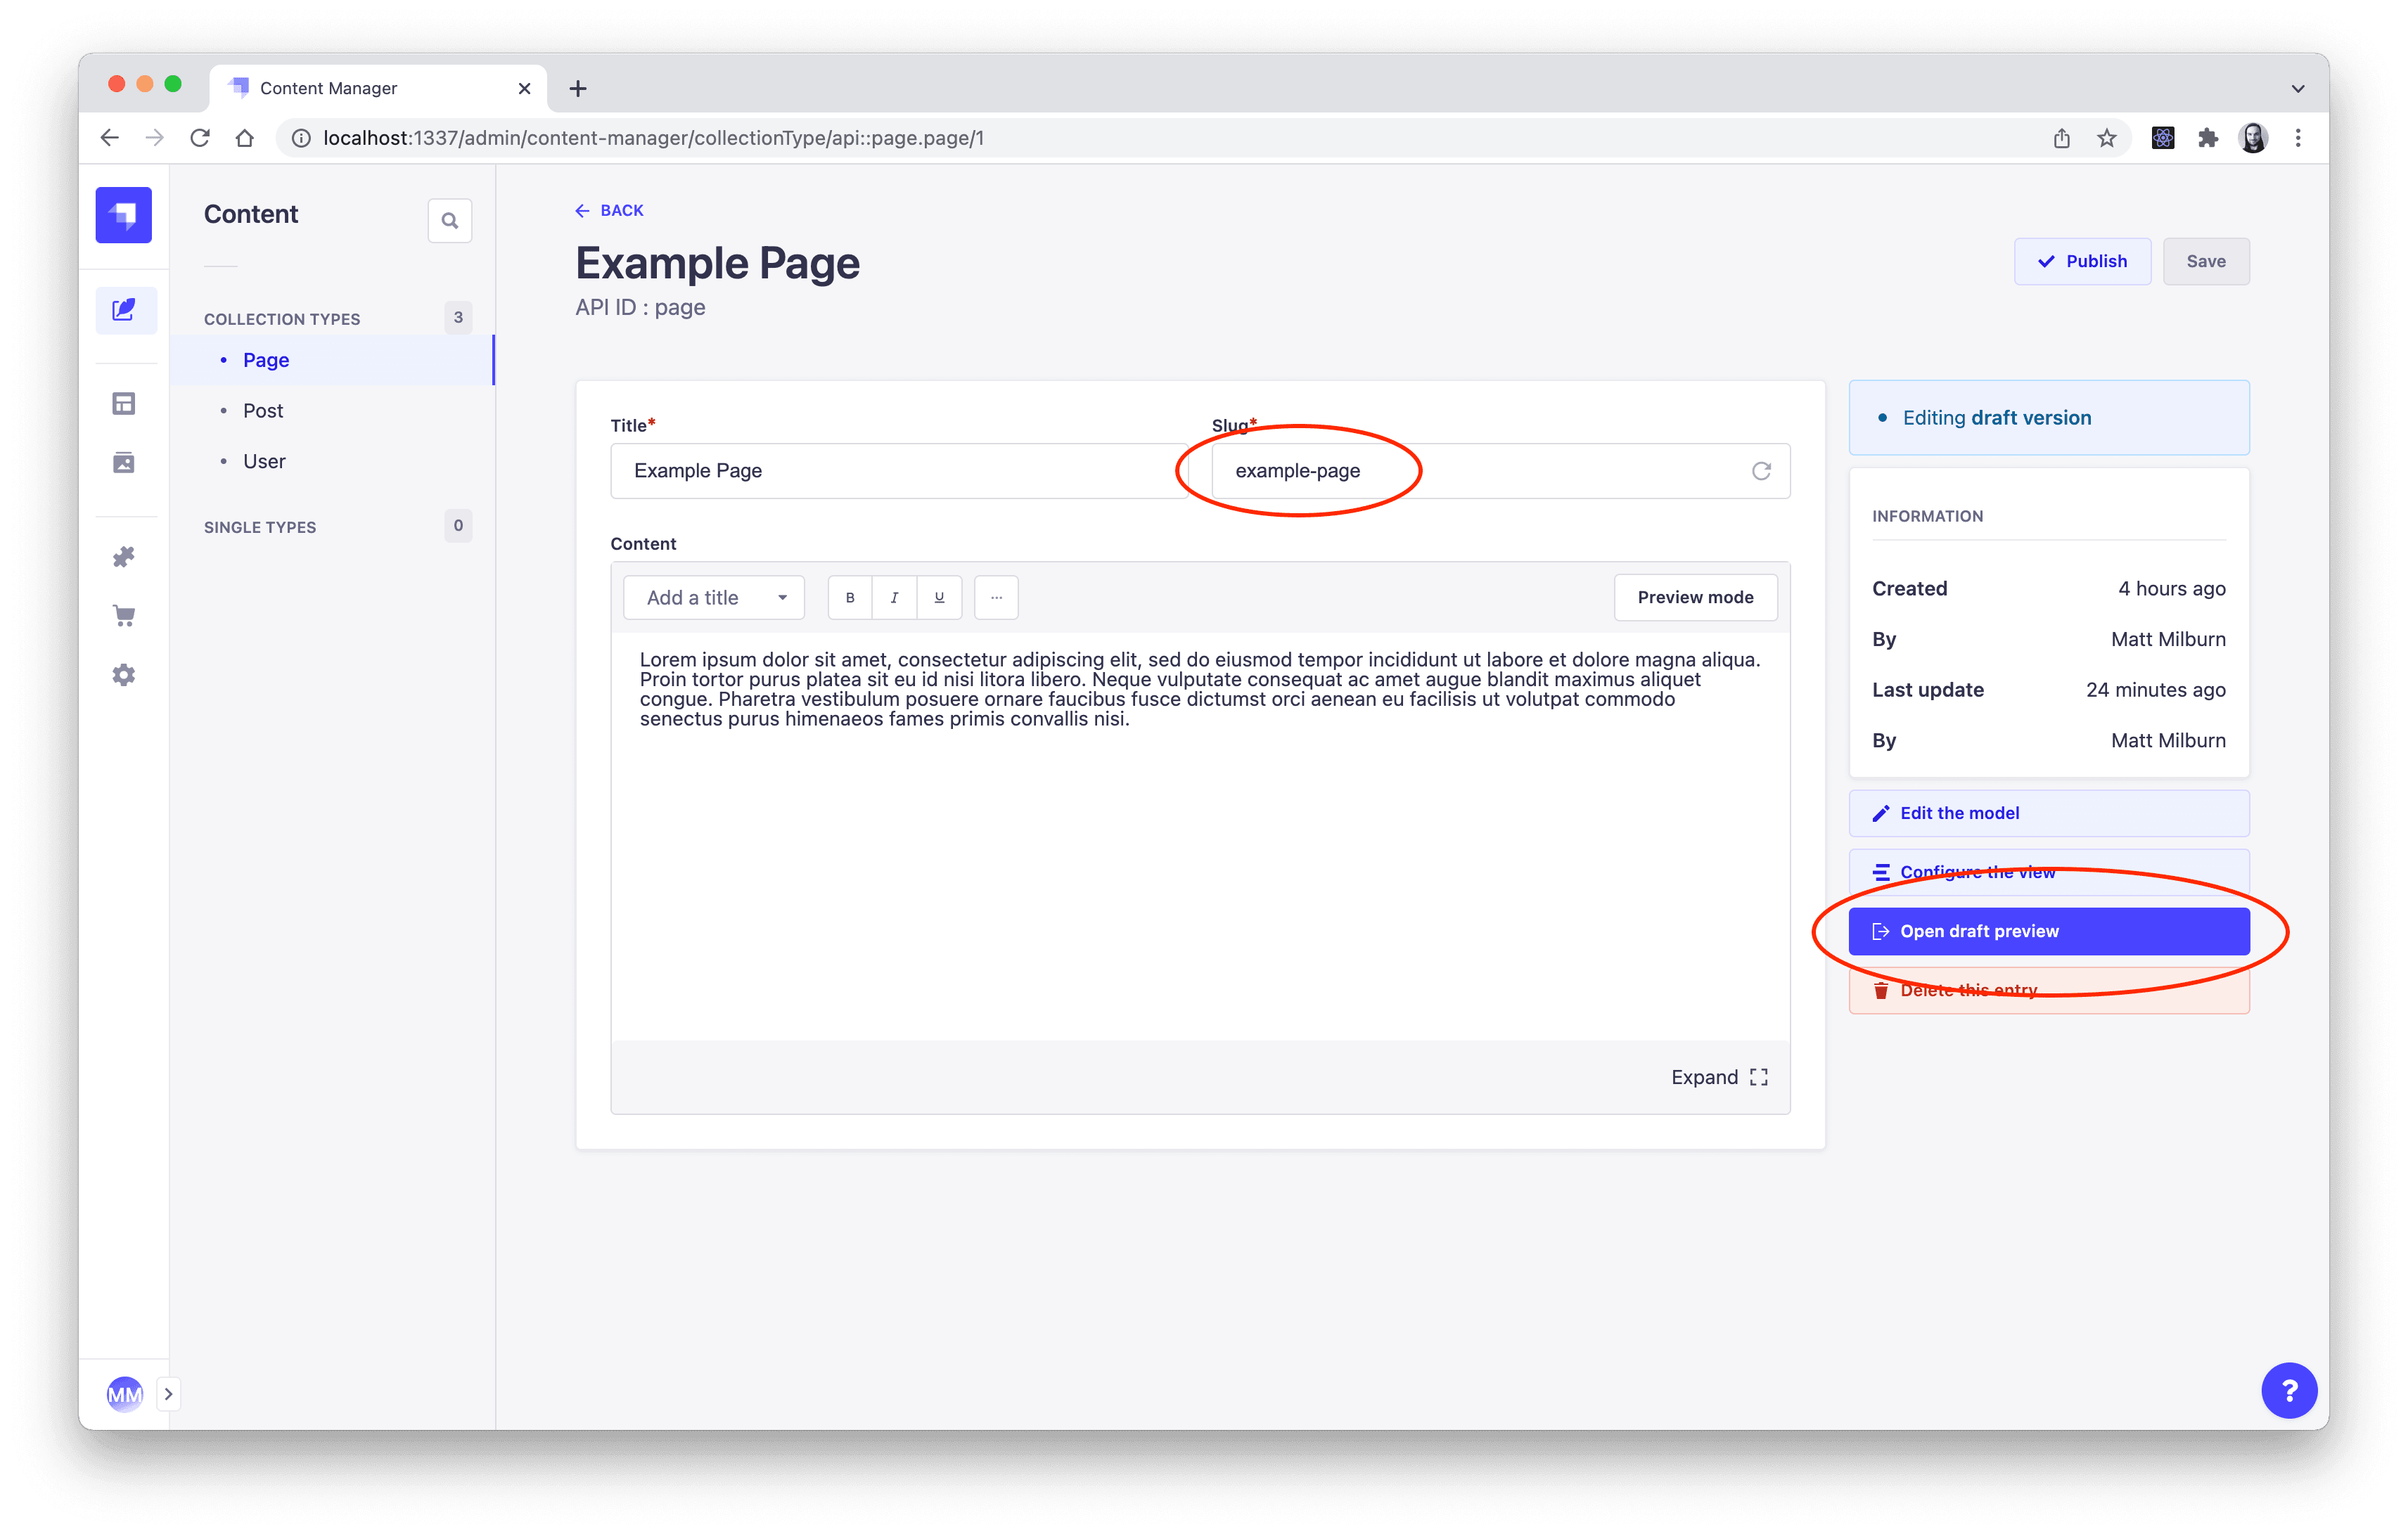Viewport: 2408px width, 1534px height.
Task: Expand the content editor full screen
Action: click(x=1729, y=1076)
